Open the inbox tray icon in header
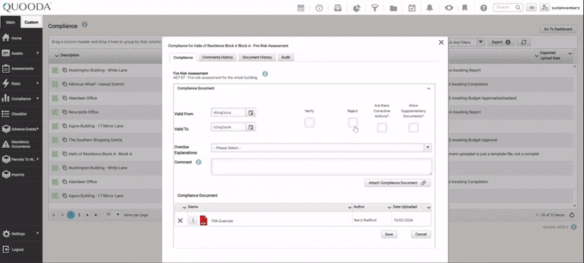 pyautogui.click(x=338, y=8)
